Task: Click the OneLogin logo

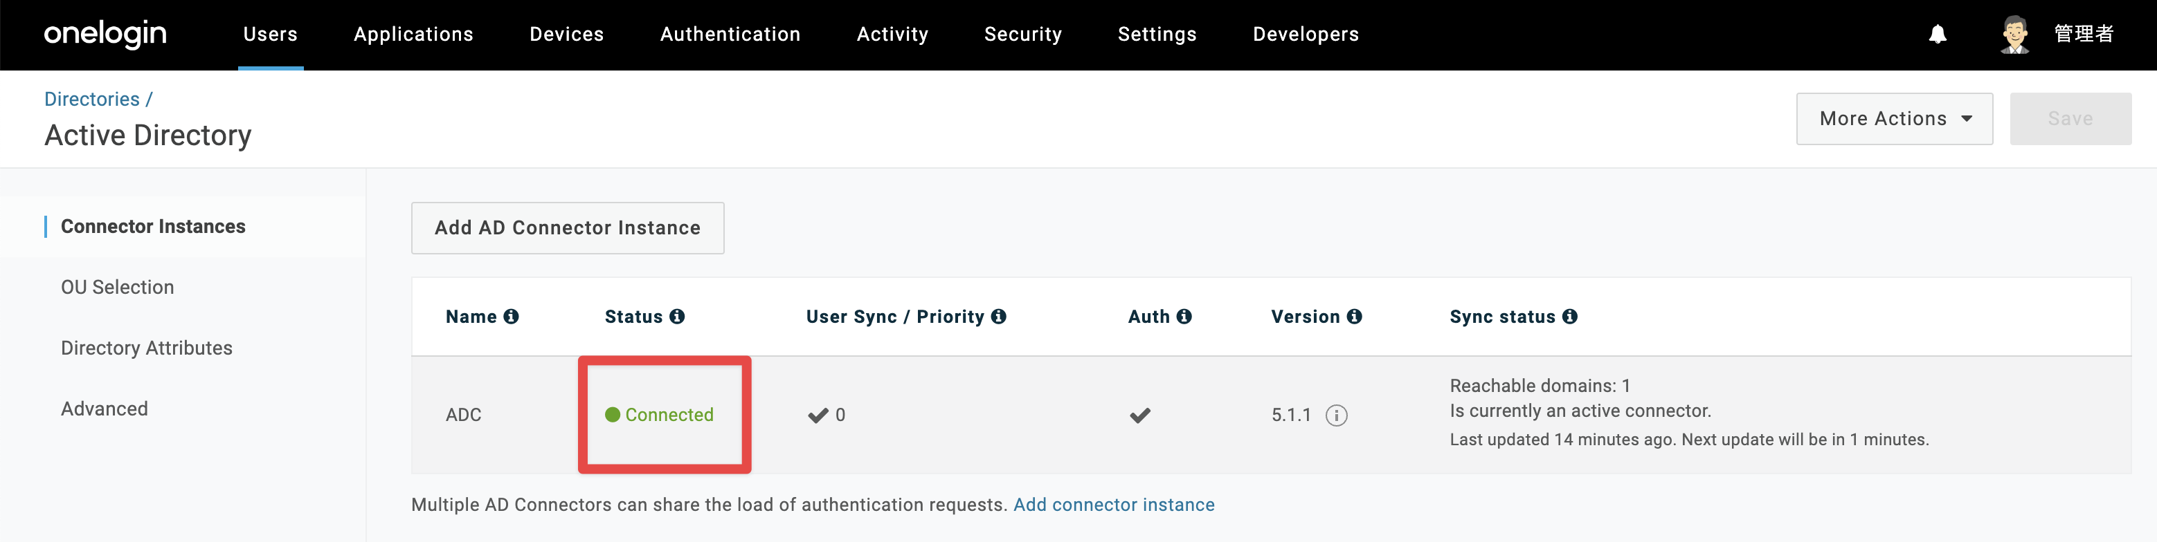Action: (x=105, y=33)
